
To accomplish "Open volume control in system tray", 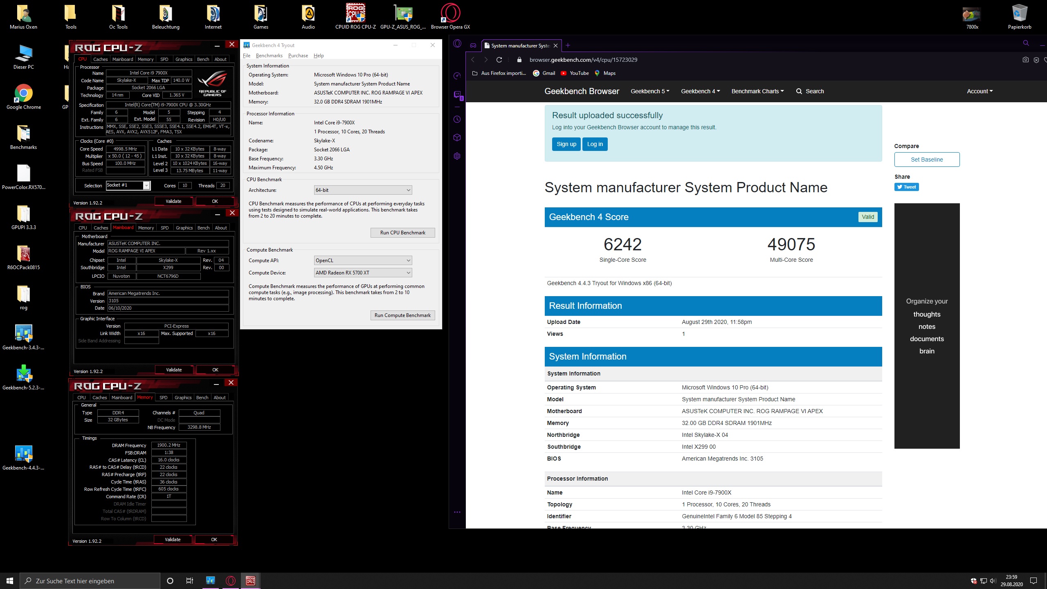I will (993, 581).
